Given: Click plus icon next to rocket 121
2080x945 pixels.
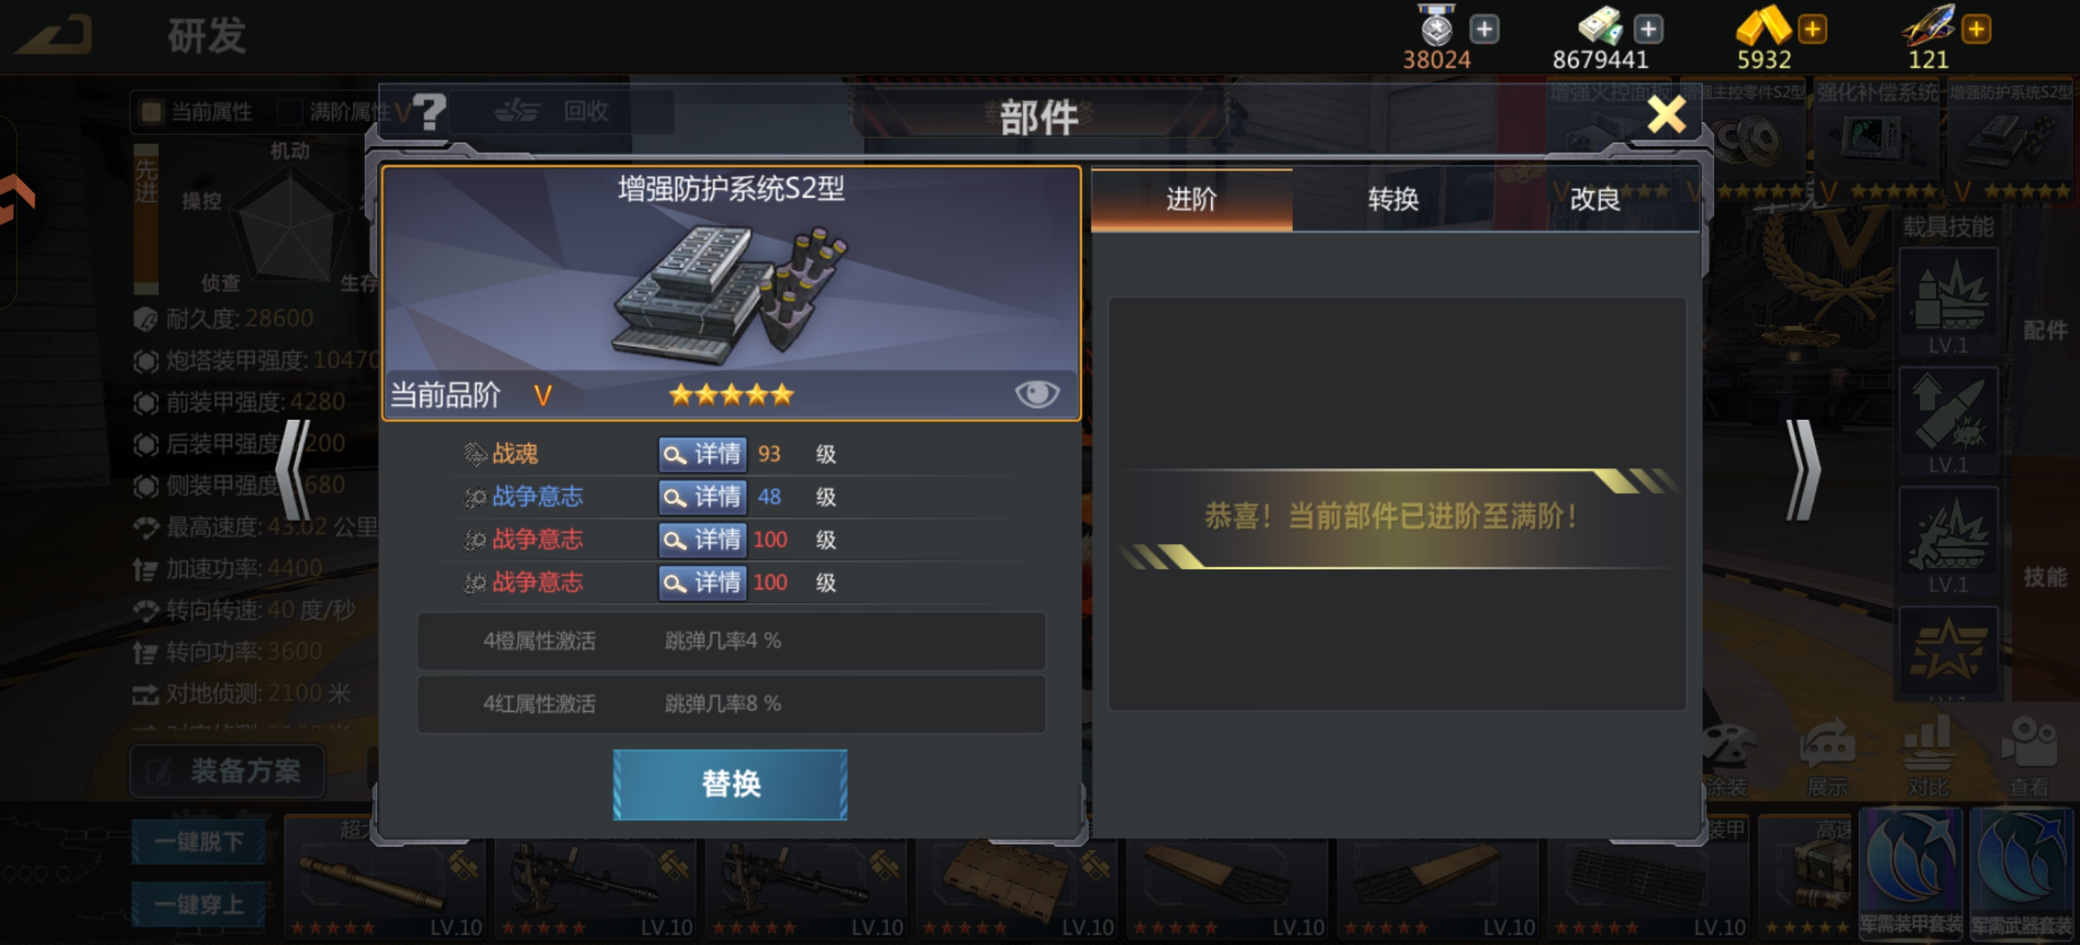Looking at the screenshot, I should click(1976, 29).
